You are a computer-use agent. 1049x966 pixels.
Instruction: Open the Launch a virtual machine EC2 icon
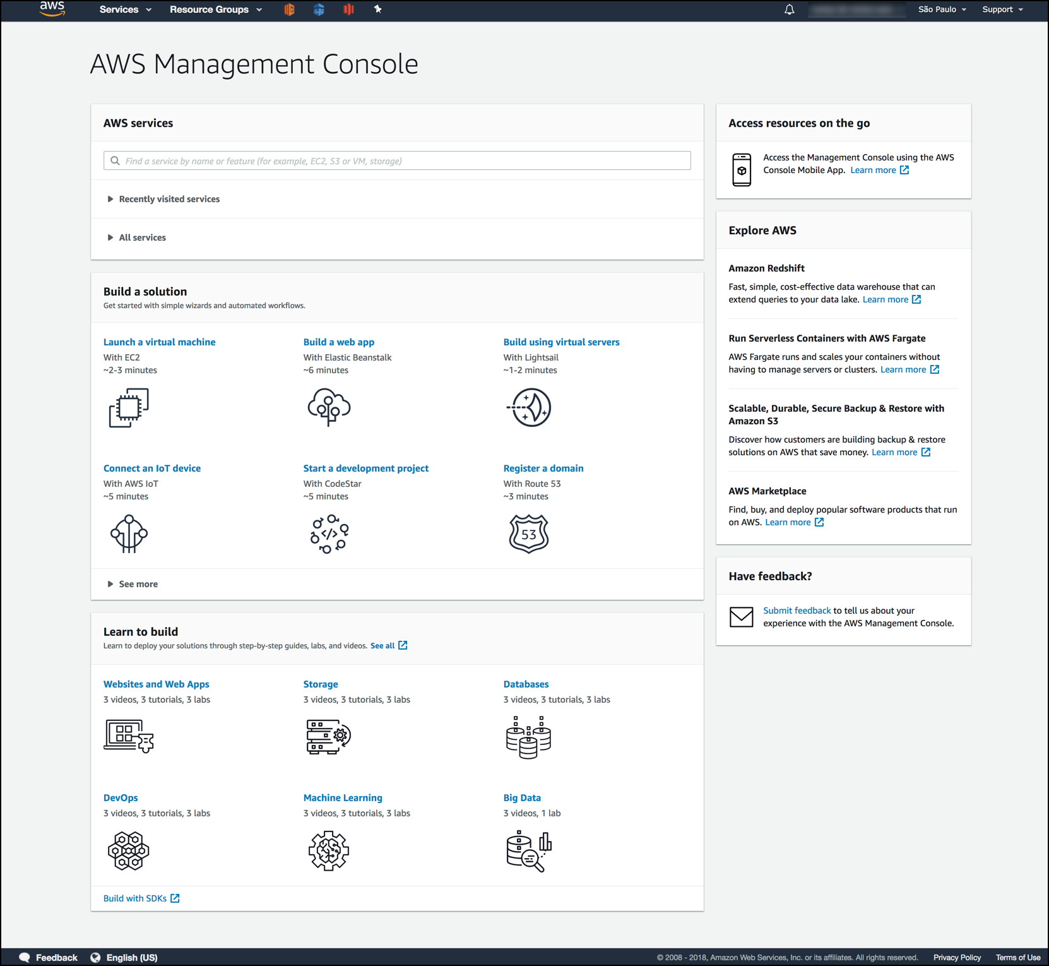click(129, 408)
